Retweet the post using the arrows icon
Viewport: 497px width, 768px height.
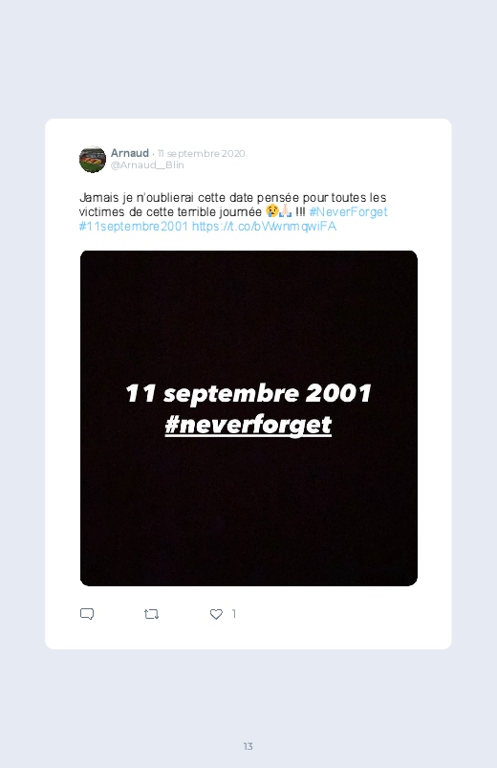(151, 614)
